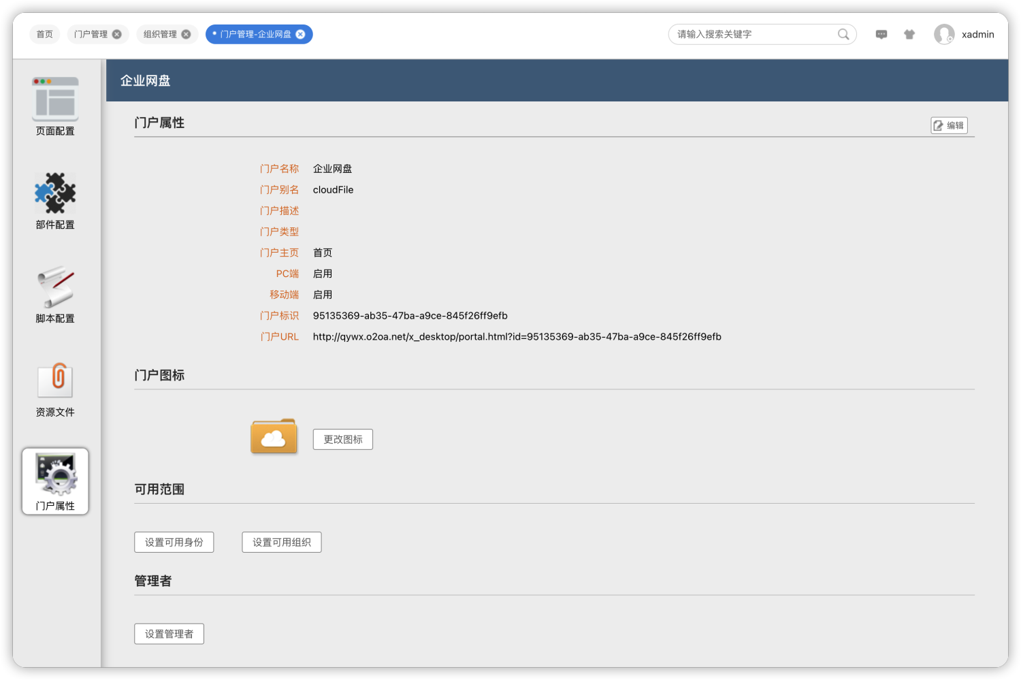Click the xadmin user avatar

point(944,34)
